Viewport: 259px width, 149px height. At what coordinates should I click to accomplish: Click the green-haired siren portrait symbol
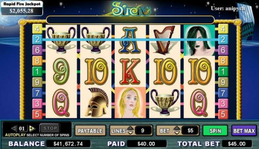tap(199, 40)
